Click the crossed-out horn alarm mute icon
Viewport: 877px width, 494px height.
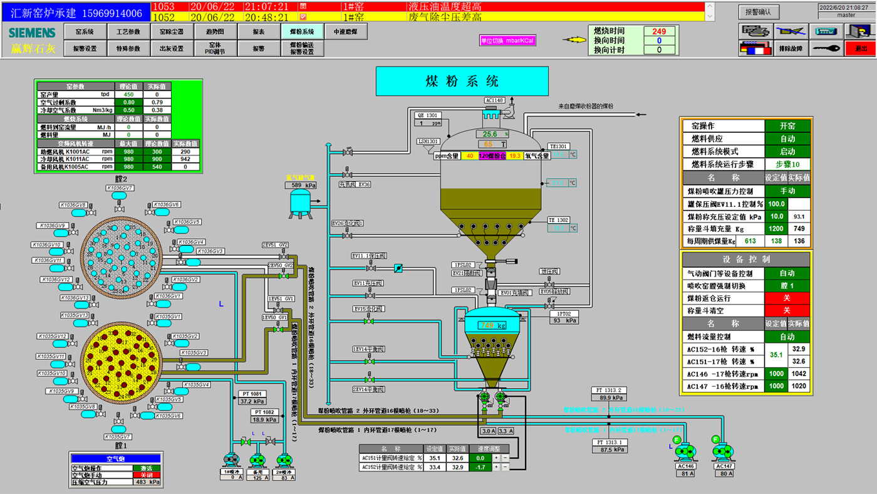pos(791,31)
